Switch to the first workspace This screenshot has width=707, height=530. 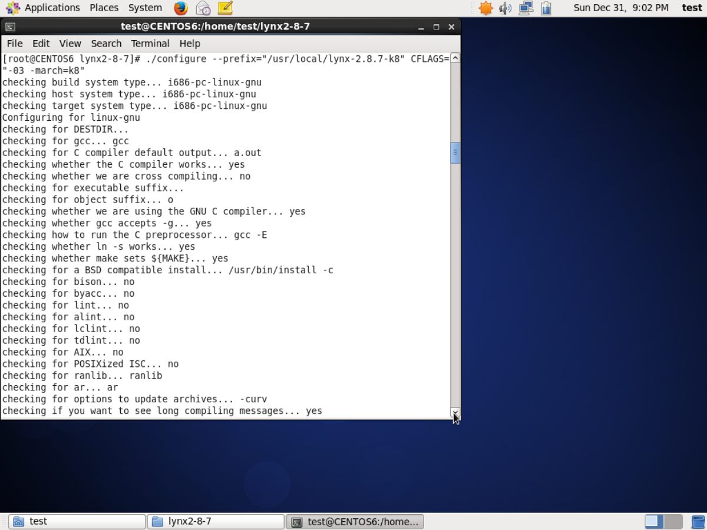point(654,522)
